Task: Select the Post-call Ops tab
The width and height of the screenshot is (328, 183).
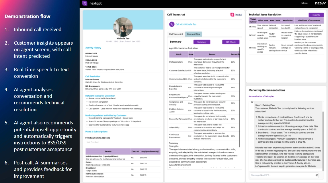Action: coord(194,34)
